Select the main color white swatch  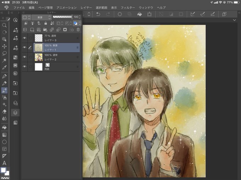point(3,170)
